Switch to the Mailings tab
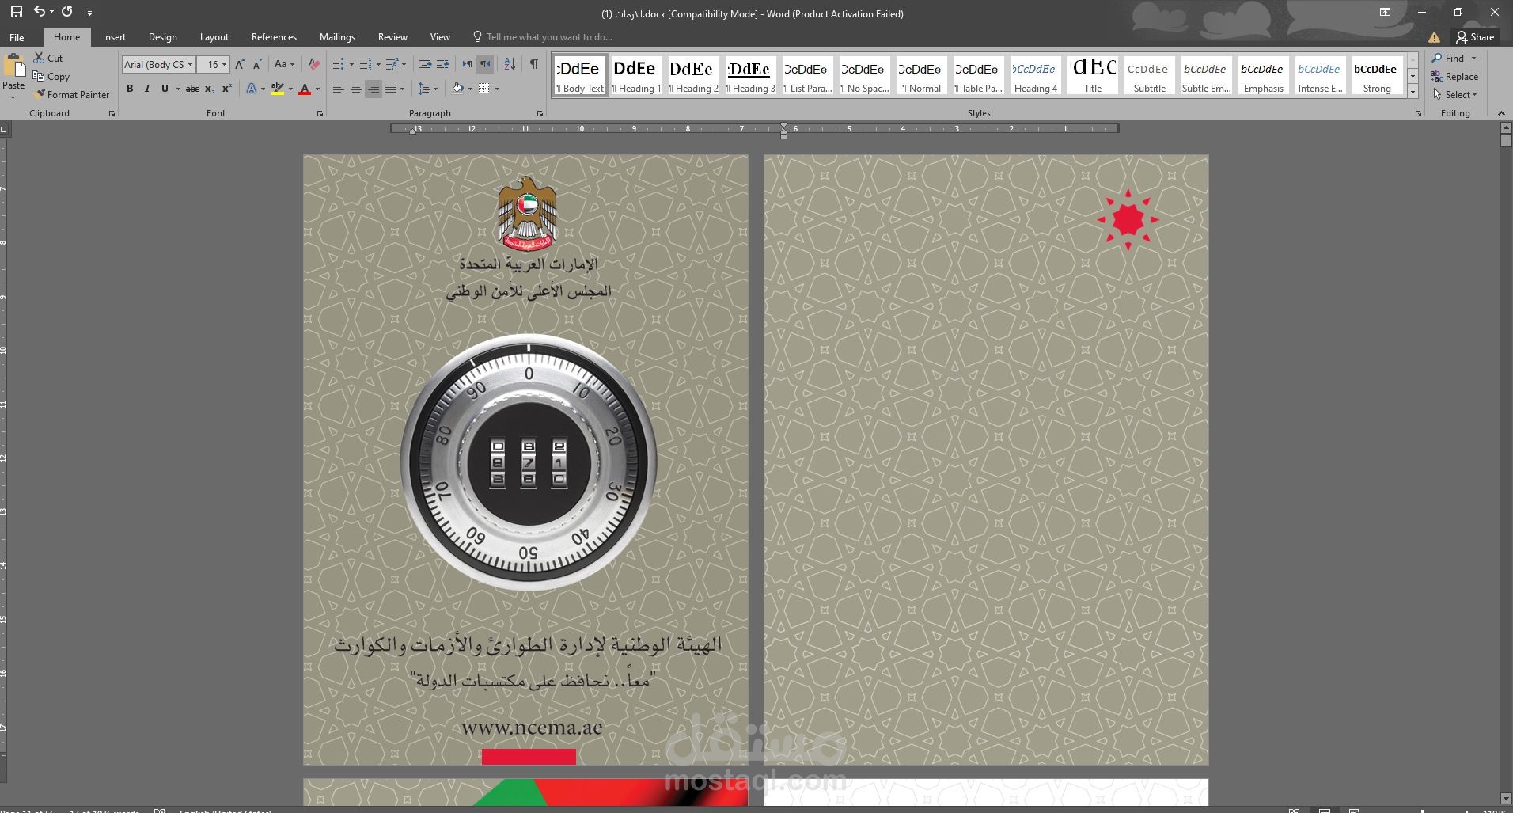Viewport: 1513px width, 813px height. pos(337,37)
